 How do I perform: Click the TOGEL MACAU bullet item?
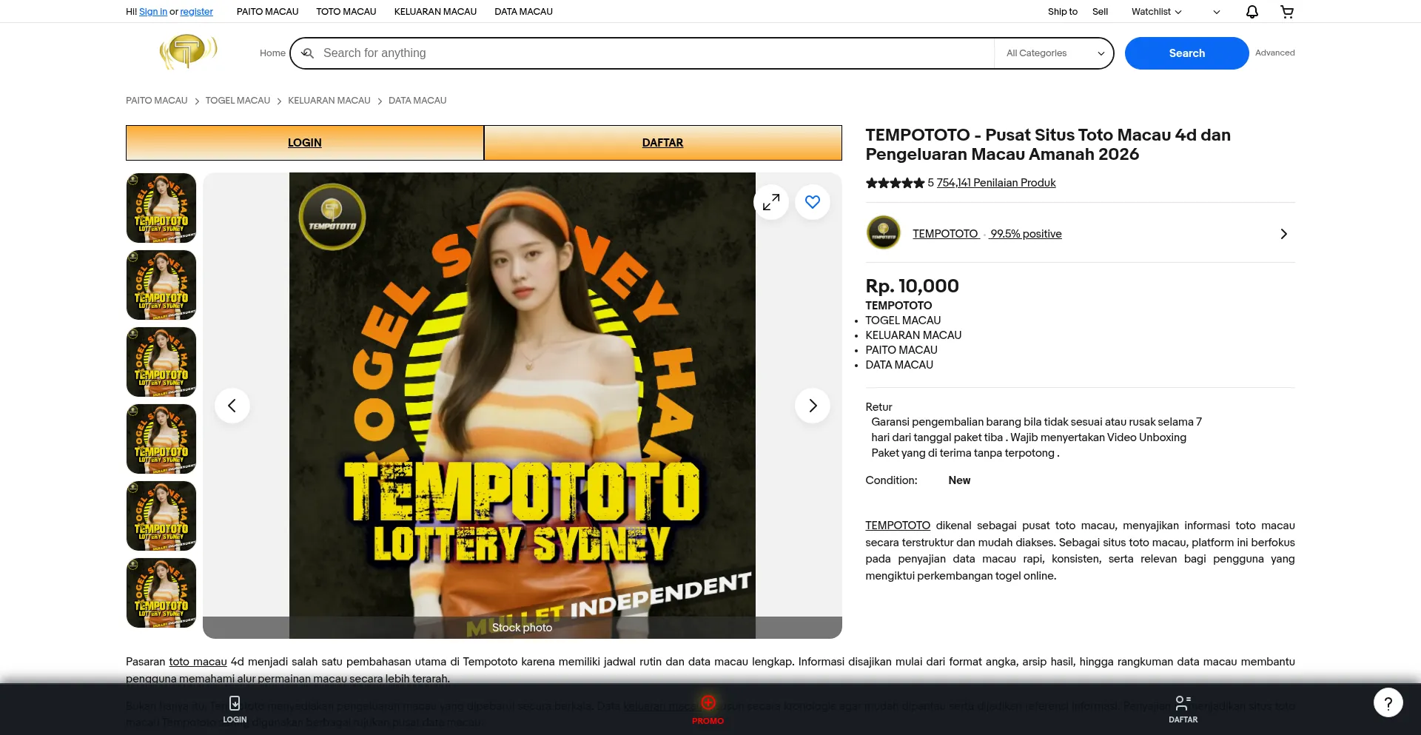pyautogui.click(x=903, y=320)
